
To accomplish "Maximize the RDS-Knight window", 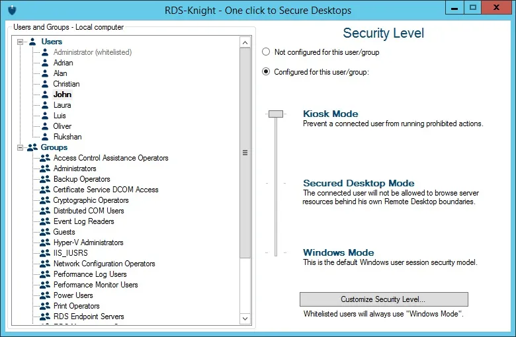I will click(x=472, y=7).
